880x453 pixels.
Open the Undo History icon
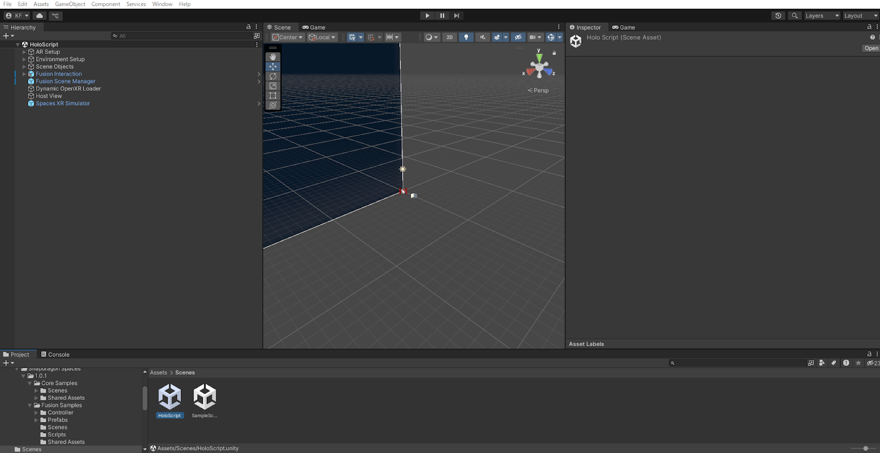[x=778, y=16]
